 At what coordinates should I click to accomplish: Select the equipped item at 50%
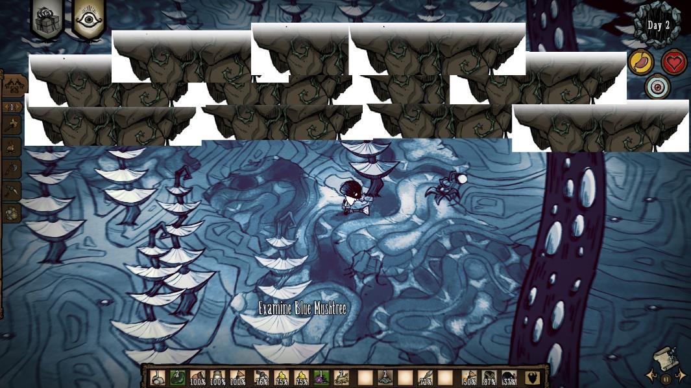[469, 378]
